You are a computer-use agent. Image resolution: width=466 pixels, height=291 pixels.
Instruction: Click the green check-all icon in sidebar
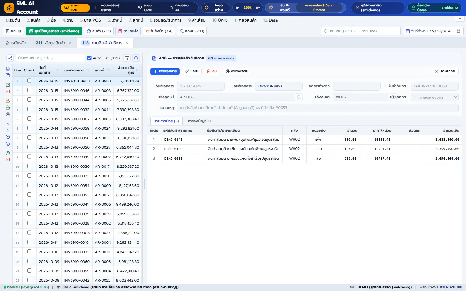8,85
